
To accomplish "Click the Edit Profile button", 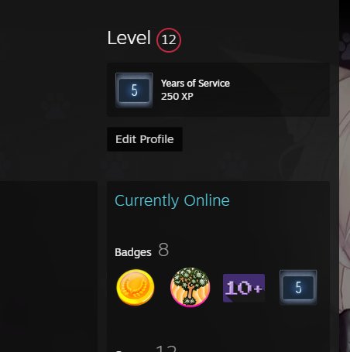I will pyautogui.click(x=145, y=139).
